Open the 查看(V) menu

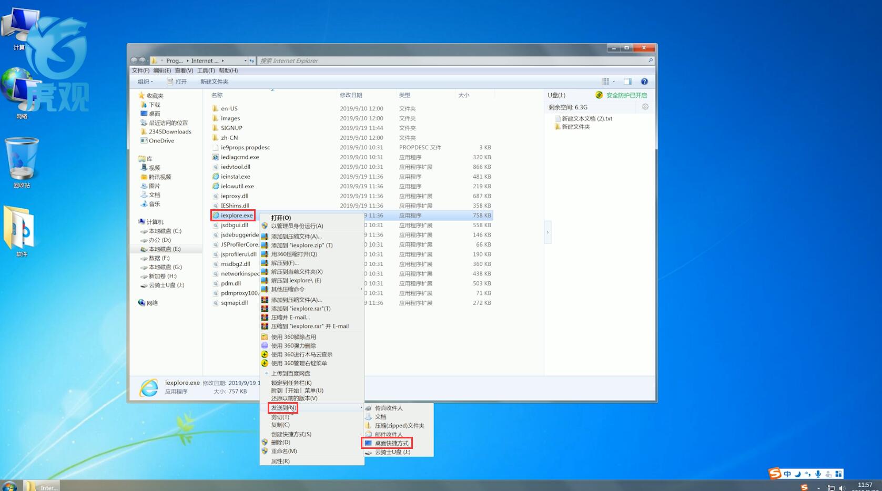(x=184, y=70)
